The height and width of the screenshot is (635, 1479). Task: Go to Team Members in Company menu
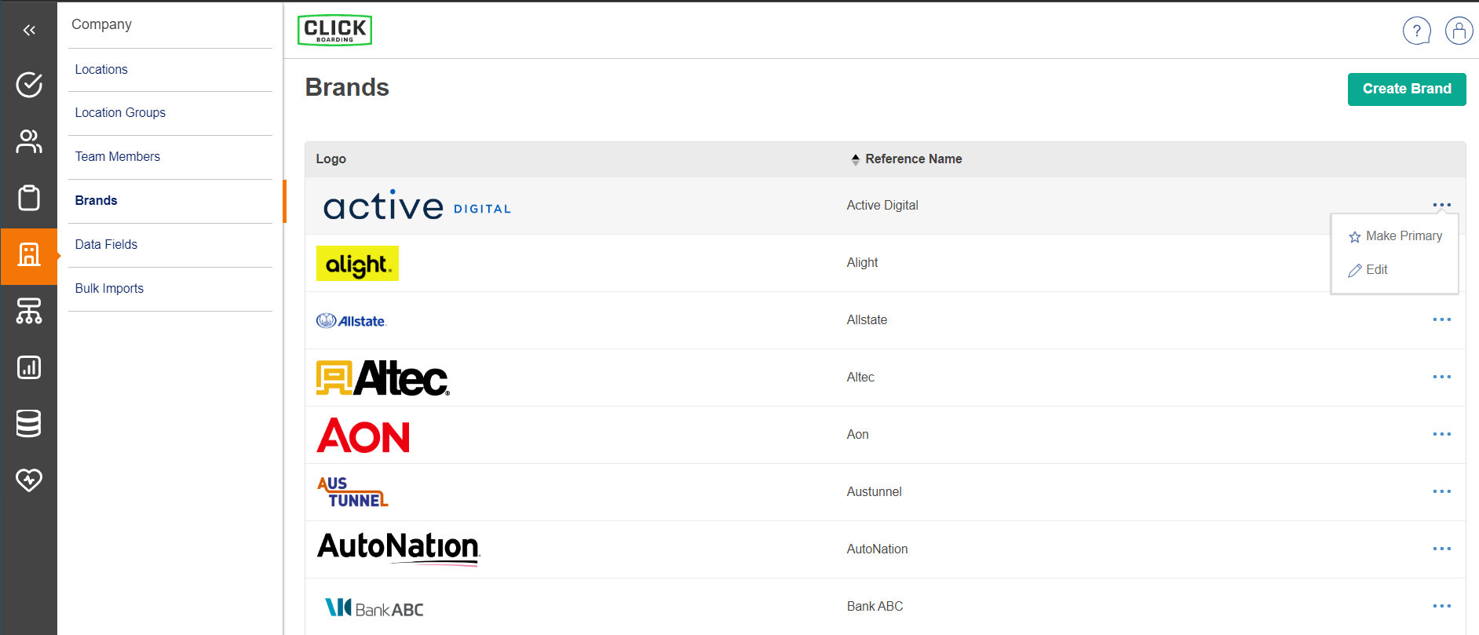click(x=118, y=157)
